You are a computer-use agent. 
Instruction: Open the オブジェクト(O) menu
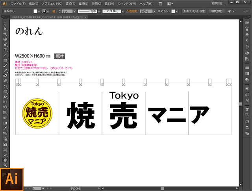[x=52, y=4]
